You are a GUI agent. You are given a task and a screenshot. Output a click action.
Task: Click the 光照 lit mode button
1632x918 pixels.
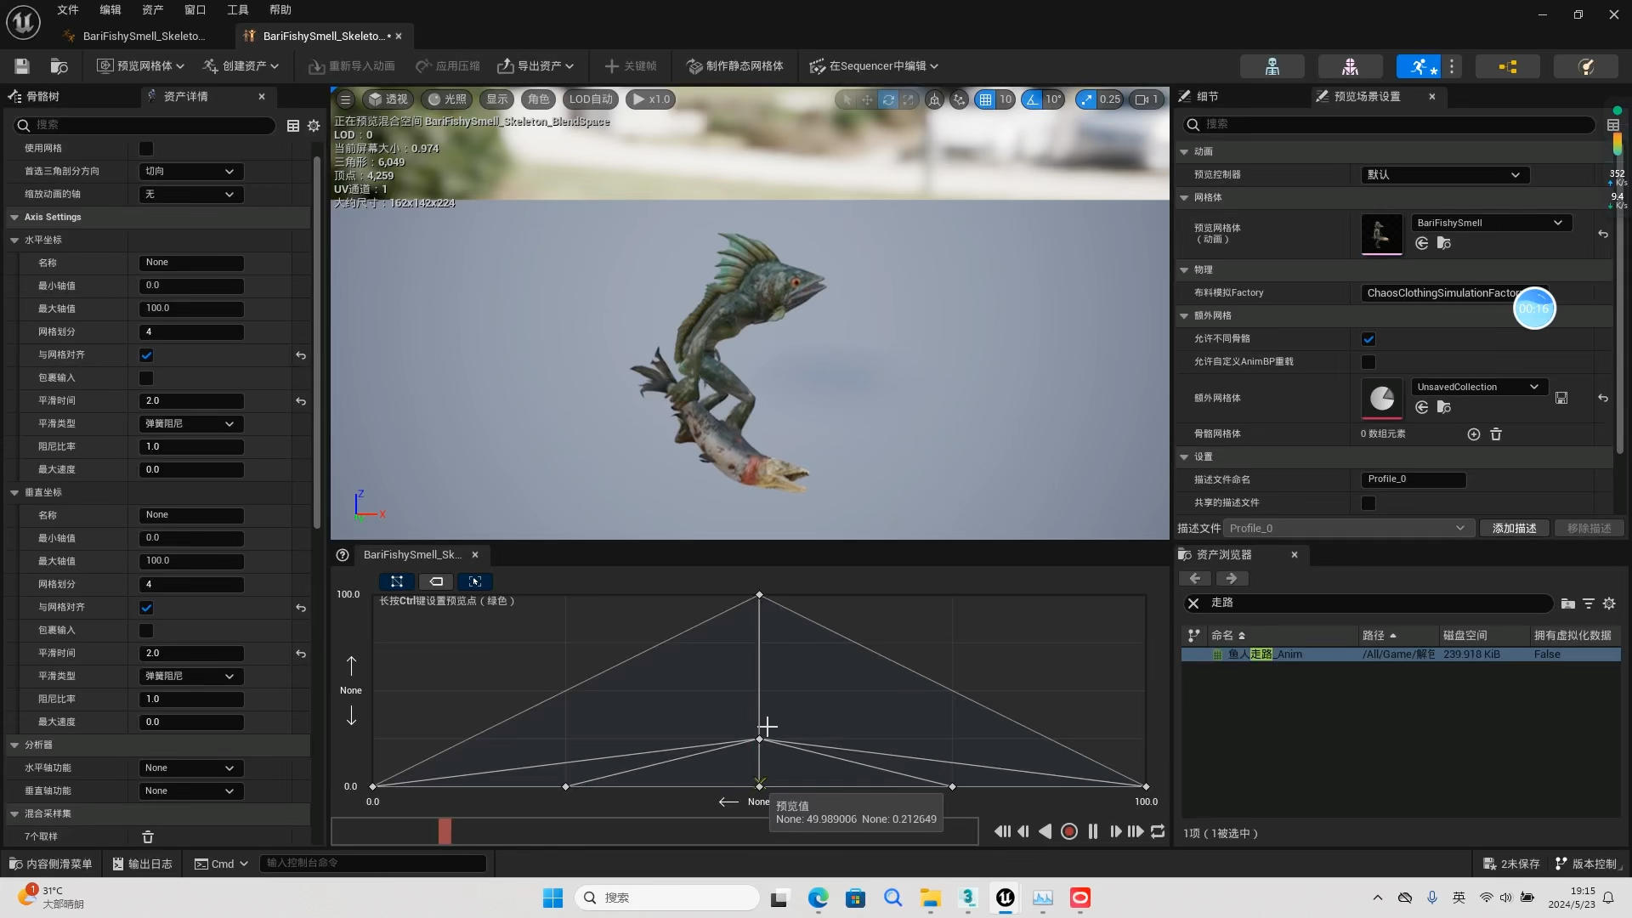447,99
